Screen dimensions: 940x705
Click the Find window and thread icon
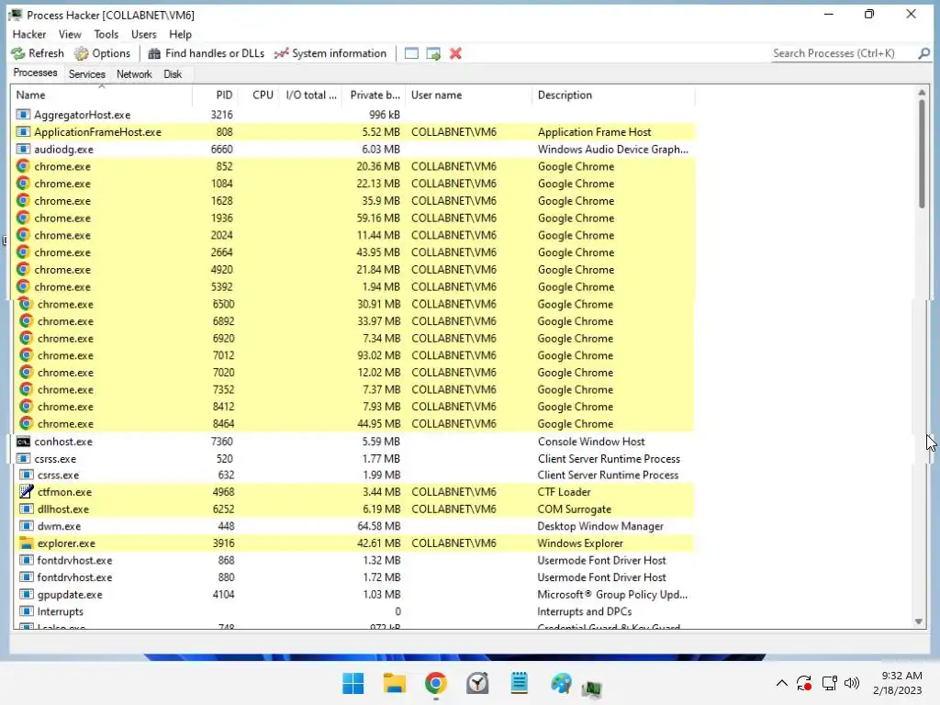tap(433, 53)
